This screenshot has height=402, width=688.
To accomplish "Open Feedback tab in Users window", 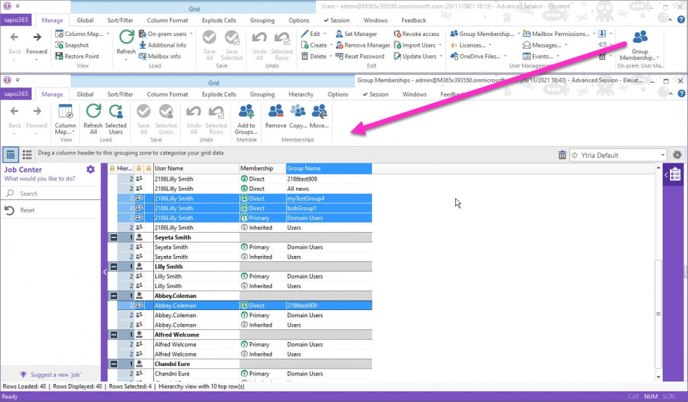I will coord(414,21).
